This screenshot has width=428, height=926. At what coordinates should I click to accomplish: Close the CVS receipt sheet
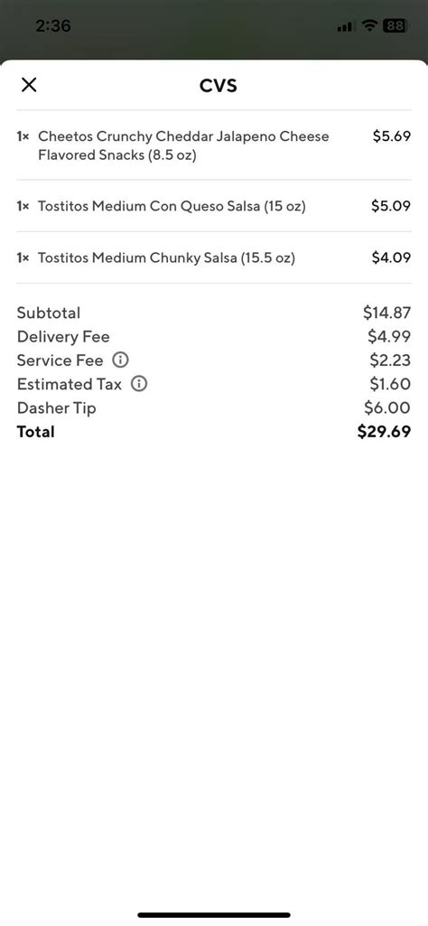(29, 85)
